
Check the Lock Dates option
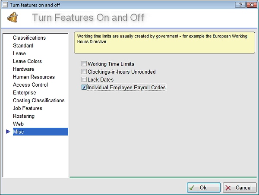click(x=84, y=79)
